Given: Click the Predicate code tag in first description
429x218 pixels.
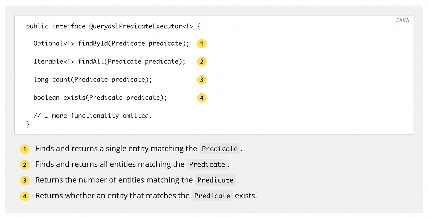Looking at the screenshot, I should [x=220, y=149].
